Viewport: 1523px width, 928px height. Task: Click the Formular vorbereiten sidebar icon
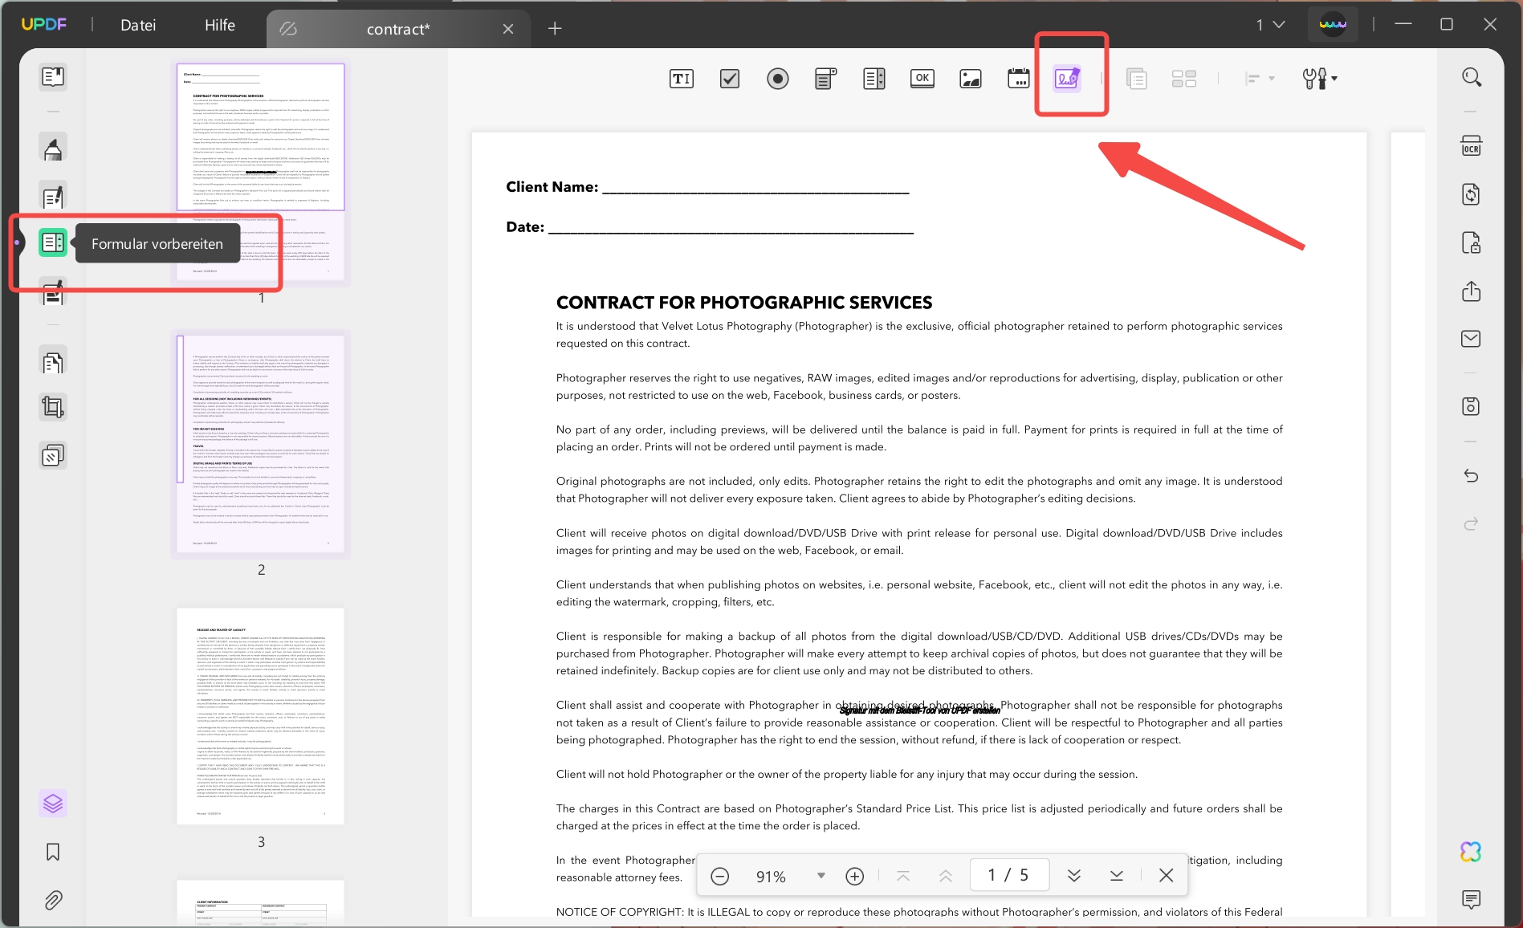[x=53, y=242]
